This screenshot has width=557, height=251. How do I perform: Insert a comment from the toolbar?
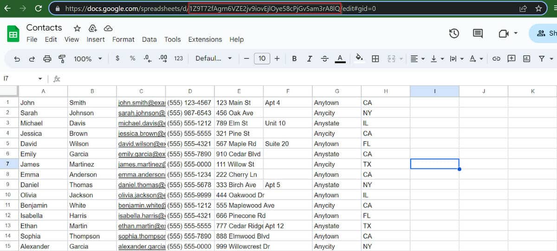coord(512,58)
